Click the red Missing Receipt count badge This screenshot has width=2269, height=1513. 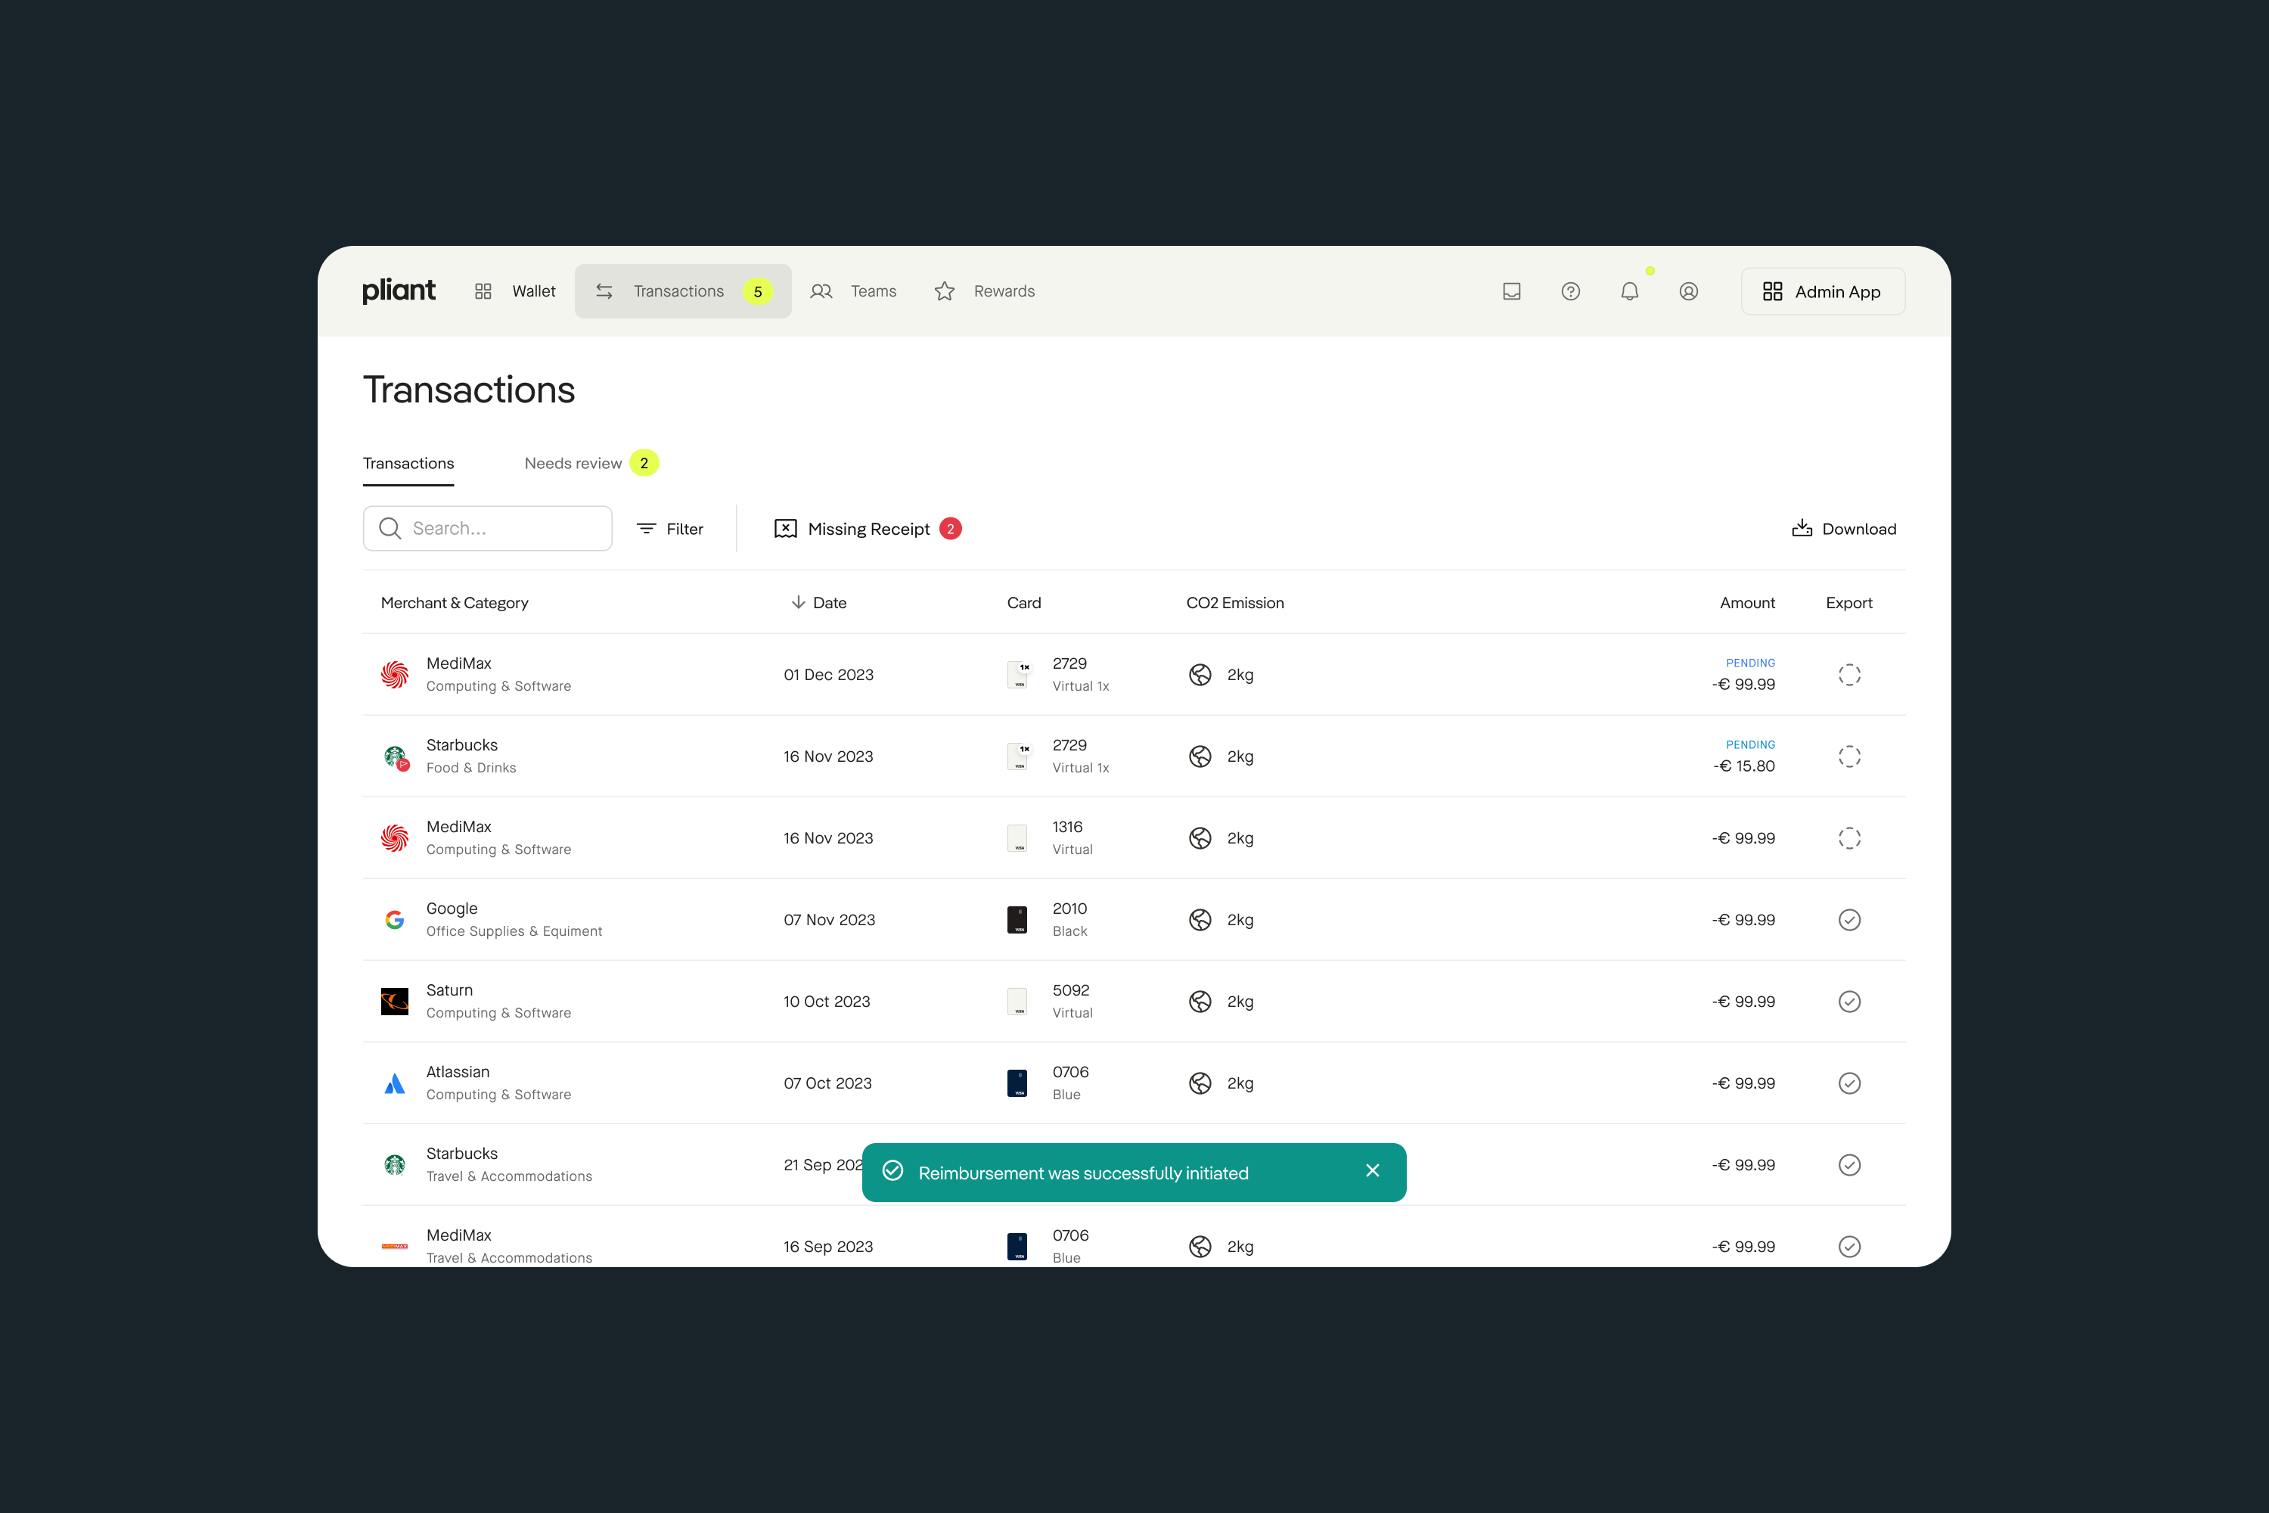coord(950,529)
